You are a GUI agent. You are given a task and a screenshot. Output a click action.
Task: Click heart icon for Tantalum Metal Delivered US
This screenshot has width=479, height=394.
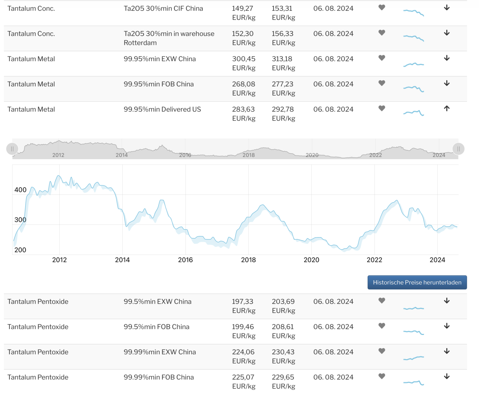point(382,108)
